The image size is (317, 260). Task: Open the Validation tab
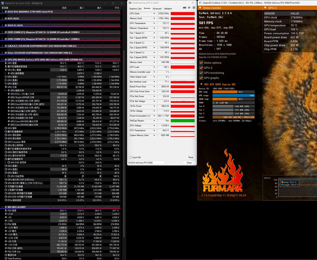click(x=168, y=9)
